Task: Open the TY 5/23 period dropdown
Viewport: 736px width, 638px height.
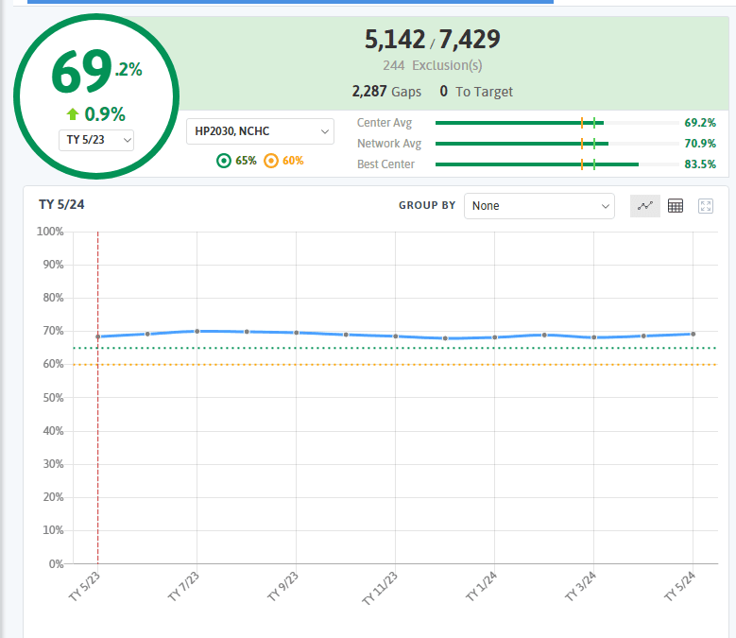Action: point(96,140)
